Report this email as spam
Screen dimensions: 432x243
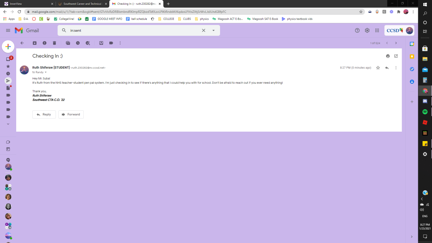click(45, 43)
